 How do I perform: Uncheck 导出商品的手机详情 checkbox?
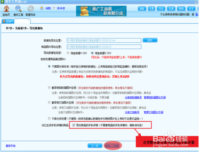(x=74, y=125)
